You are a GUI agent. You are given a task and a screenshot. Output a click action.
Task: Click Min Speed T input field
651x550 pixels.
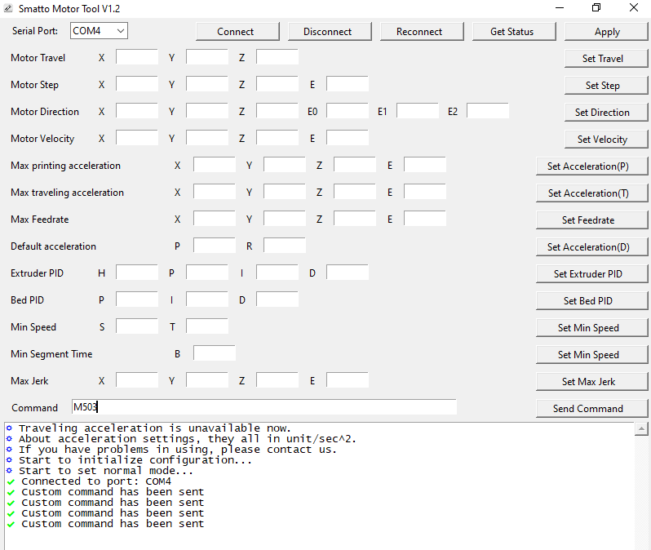tap(207, 326)
